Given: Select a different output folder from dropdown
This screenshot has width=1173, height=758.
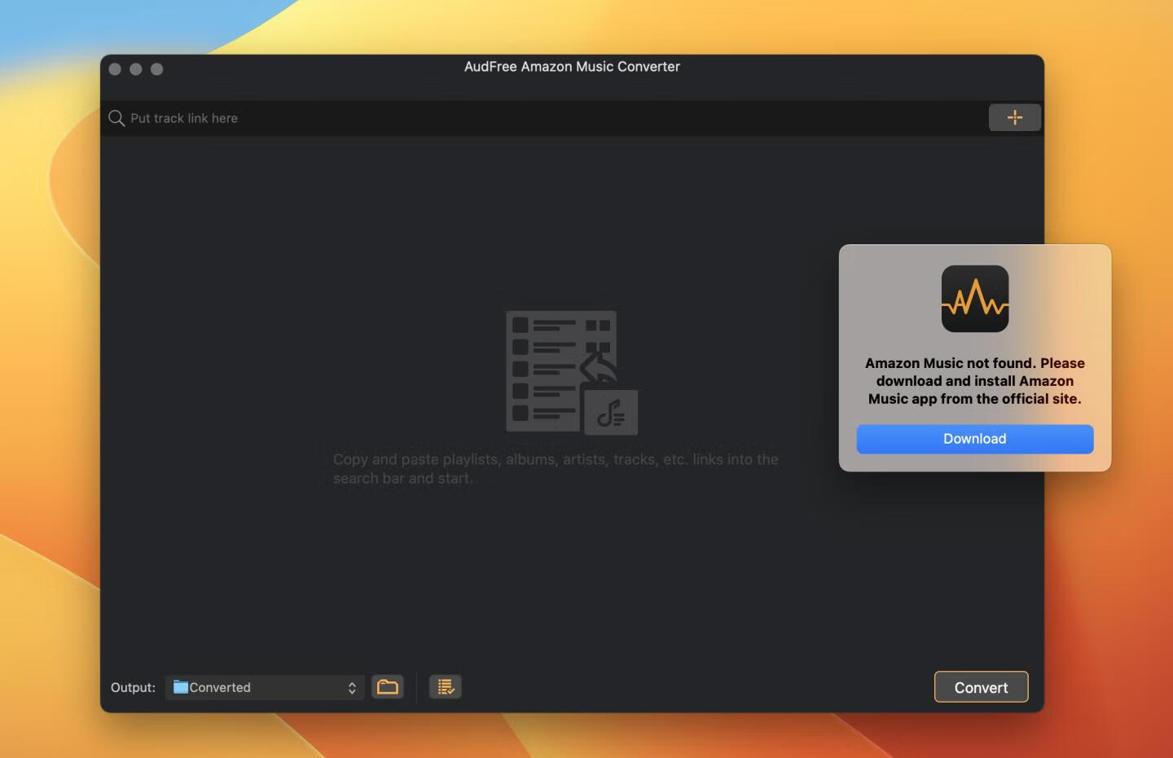Looking at the screenshot, I should [262, 687].
